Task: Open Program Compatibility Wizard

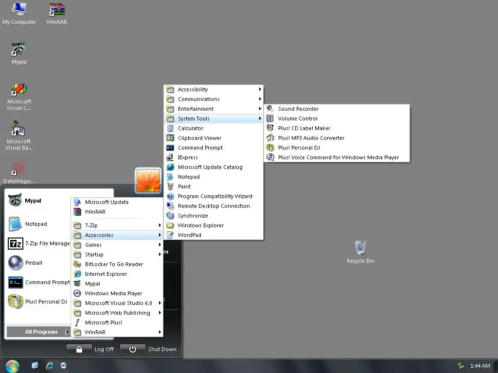Action: click(x=213, y=196)
